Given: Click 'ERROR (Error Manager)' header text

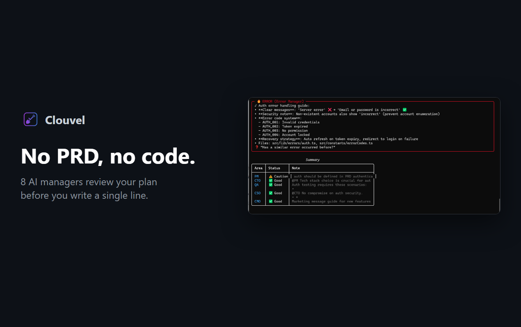Looking at the screenshot, I should (x=283, y=101).
